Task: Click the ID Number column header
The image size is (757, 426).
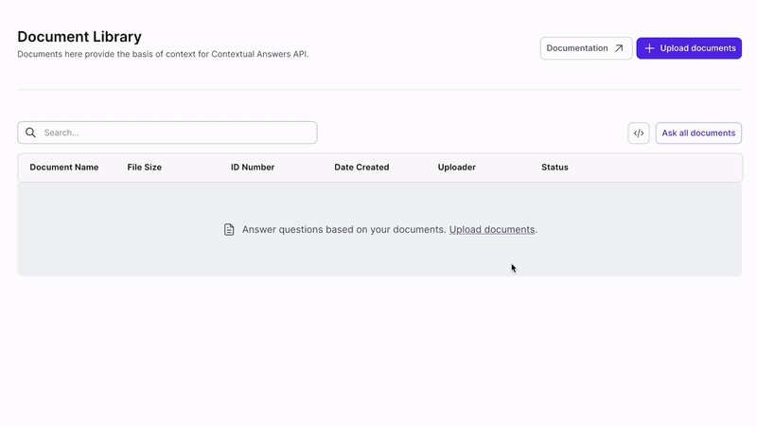Action: point(253,168)
